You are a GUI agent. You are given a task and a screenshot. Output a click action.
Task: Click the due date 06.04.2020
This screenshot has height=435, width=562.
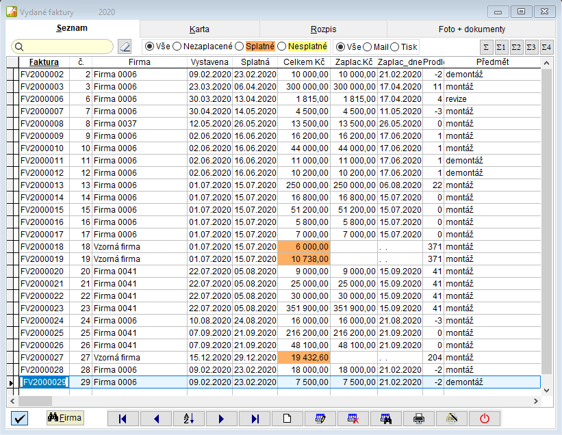tap(255, 87)
